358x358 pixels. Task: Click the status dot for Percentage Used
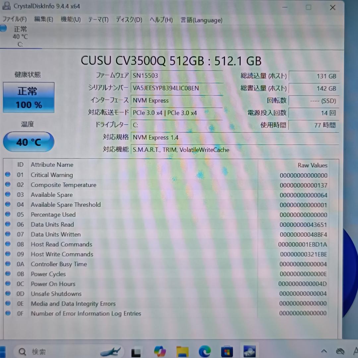coord(8,214)
